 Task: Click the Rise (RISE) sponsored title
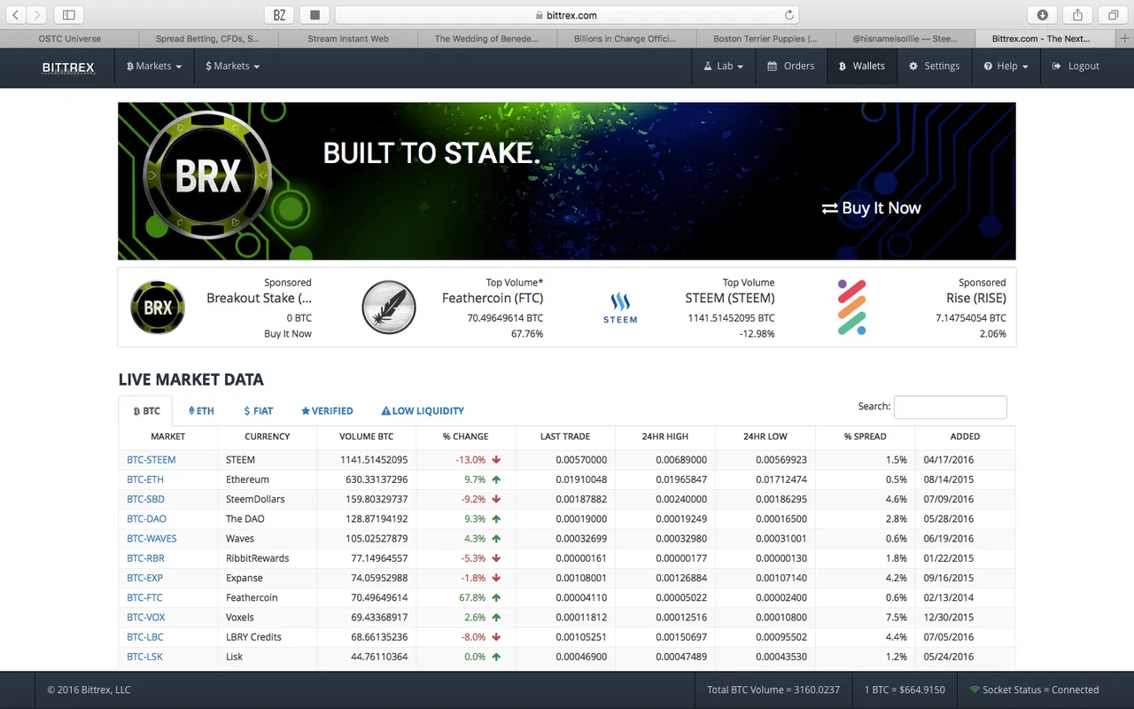tap(976, 299)
